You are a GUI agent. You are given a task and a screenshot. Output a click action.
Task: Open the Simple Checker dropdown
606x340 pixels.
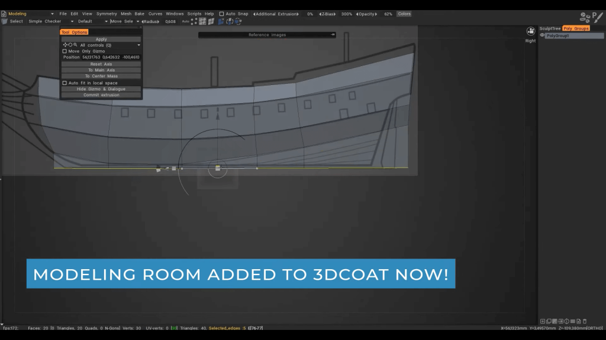(72, 22)
